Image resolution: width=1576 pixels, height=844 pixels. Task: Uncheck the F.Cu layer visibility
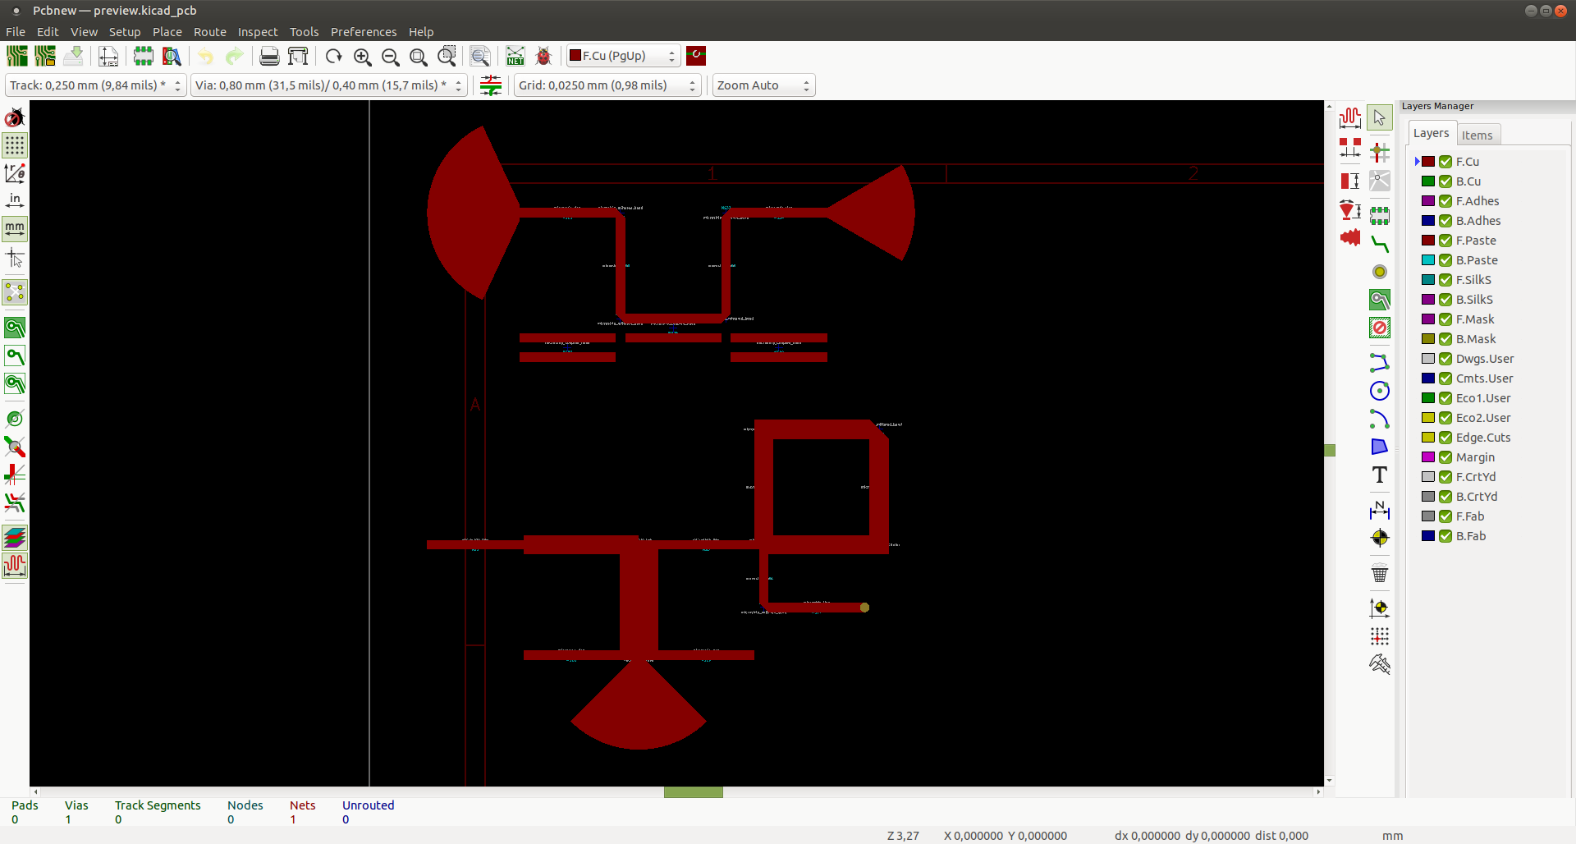click(x=1445, y=162)
